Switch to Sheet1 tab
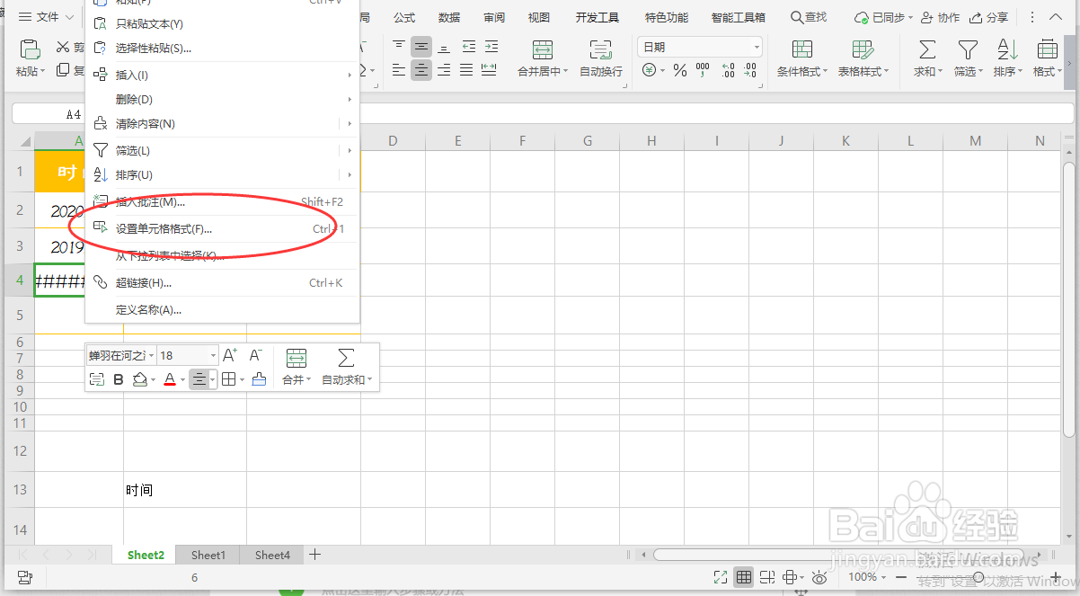 208,556
